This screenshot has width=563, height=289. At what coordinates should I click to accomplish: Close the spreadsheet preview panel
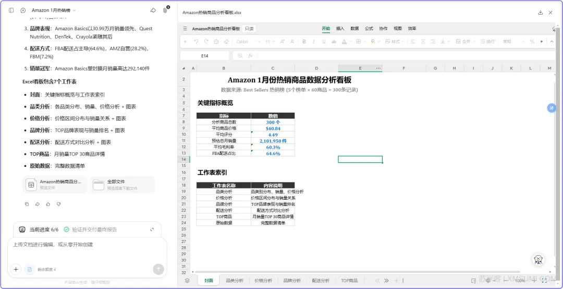[x=550, y=12]
